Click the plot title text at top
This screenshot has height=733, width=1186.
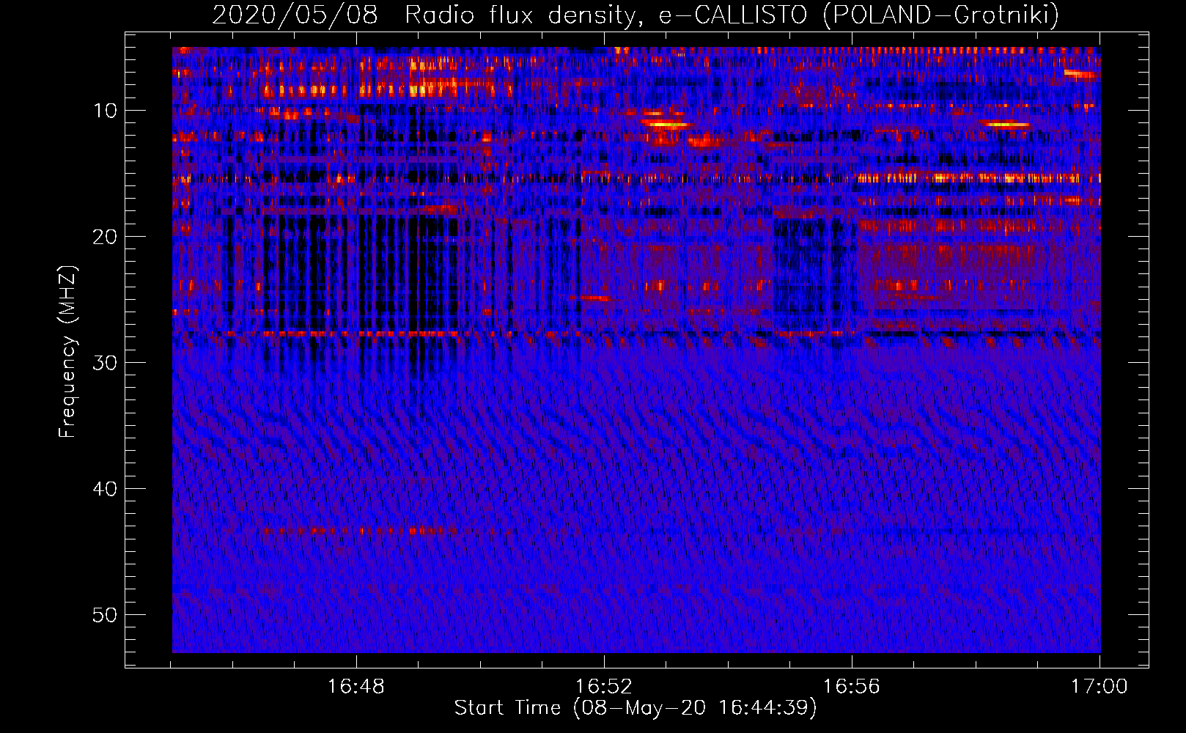coord(636,15)
